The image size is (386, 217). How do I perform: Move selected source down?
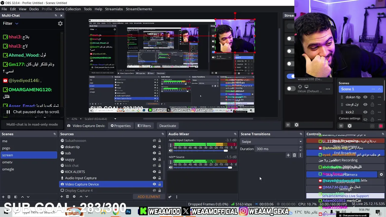tap(87, 197)
